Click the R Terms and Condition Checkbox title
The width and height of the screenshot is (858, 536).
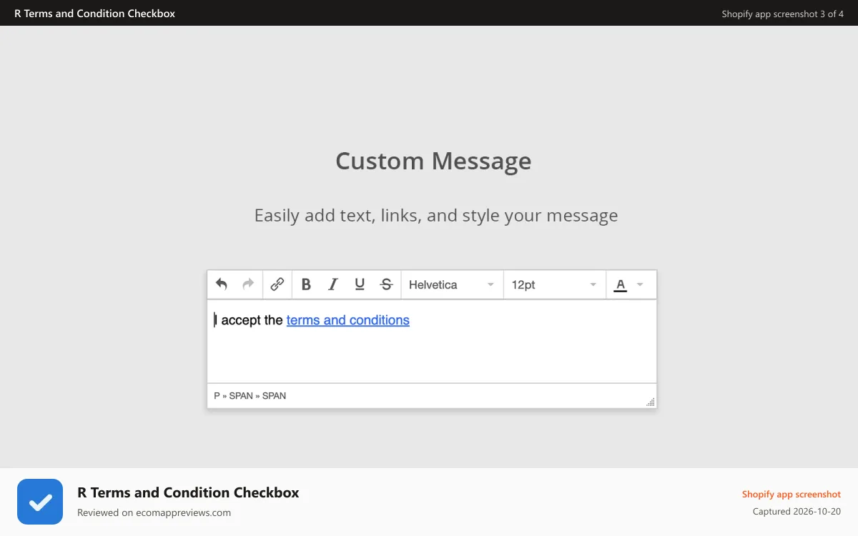tap(188, 492)
